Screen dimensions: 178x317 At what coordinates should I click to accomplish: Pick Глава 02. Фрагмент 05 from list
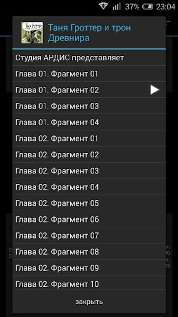tap(89, 203)
